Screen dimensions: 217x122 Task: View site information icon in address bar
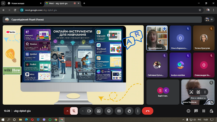(22, 10)
